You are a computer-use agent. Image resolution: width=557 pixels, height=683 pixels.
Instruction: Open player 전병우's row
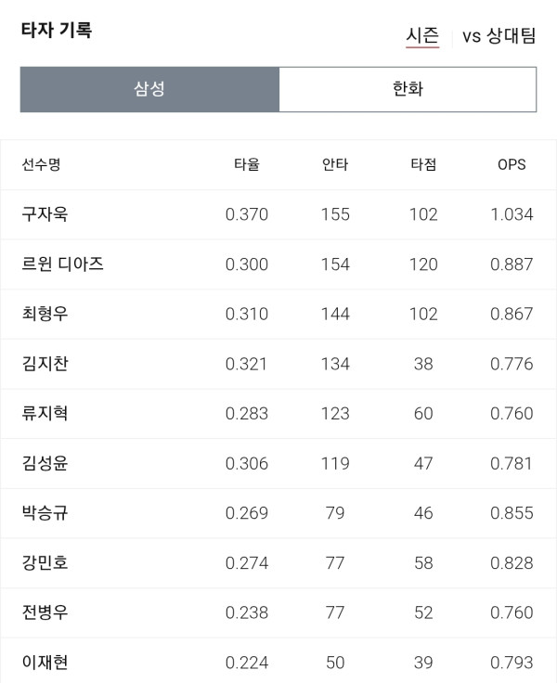(278, 612)
